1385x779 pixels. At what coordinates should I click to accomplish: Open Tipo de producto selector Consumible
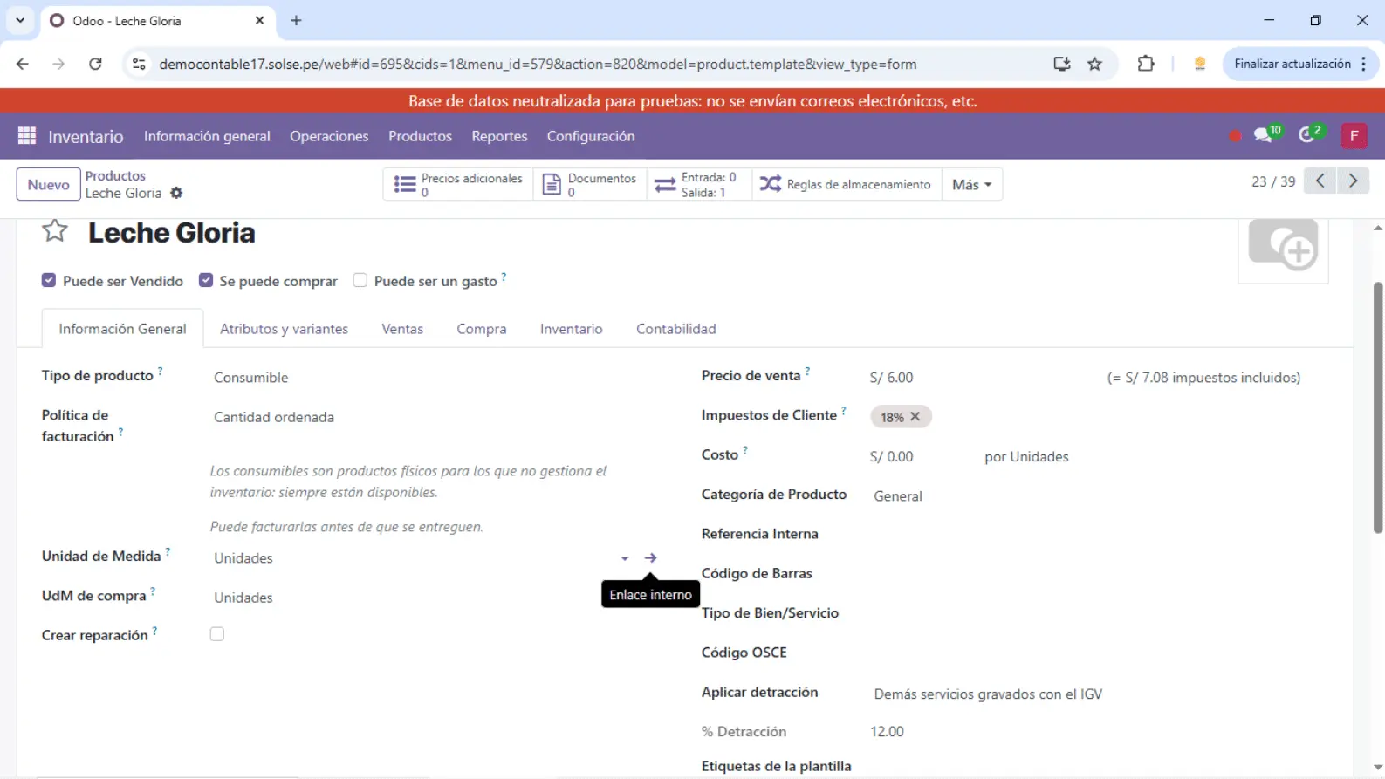coord(435,378)
